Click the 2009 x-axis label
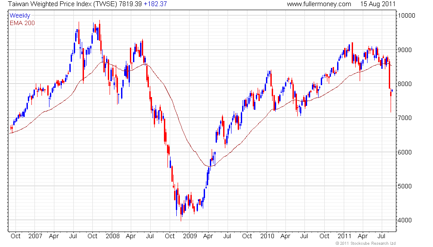Screen dimensions: 433x247 point(190,236)
